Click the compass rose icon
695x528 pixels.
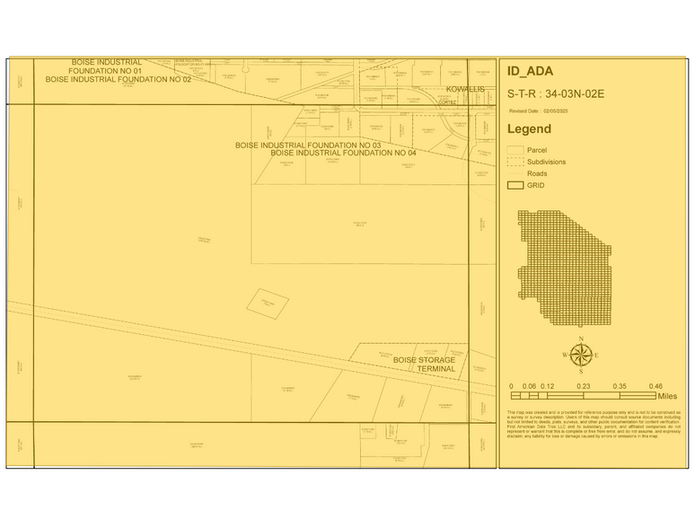[581, 355]
